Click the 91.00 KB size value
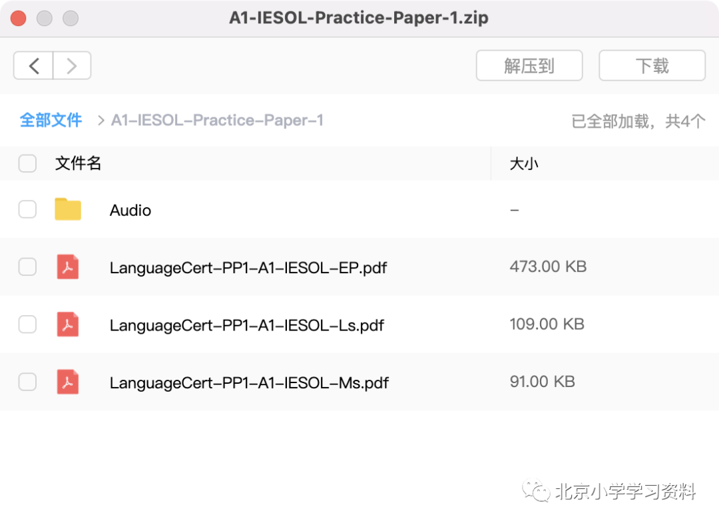This screenshot has height=523, width=719. 542,382
